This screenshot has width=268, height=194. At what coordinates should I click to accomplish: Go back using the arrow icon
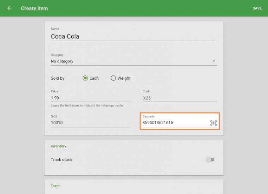point(10,8)
